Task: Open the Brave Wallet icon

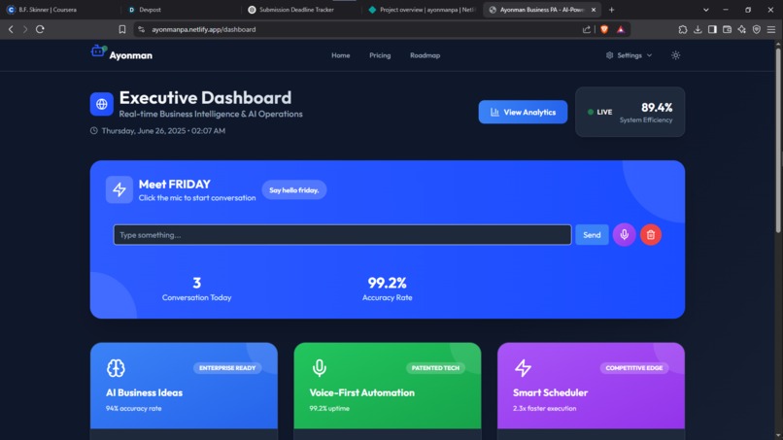Action: (x=727, y=29)
